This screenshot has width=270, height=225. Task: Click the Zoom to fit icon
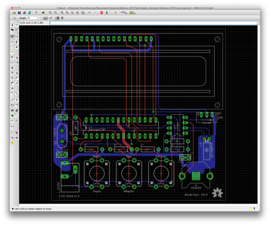click(x=62, y=13)
